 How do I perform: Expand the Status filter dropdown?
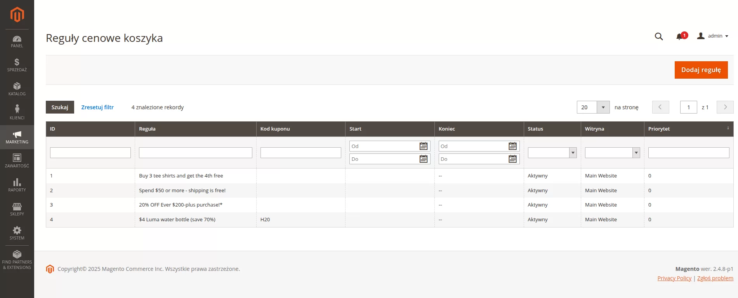552,153
